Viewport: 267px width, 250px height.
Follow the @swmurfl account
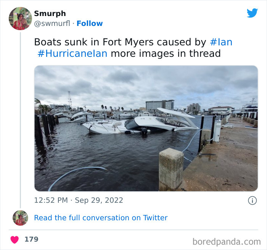[x=90, y=23]
